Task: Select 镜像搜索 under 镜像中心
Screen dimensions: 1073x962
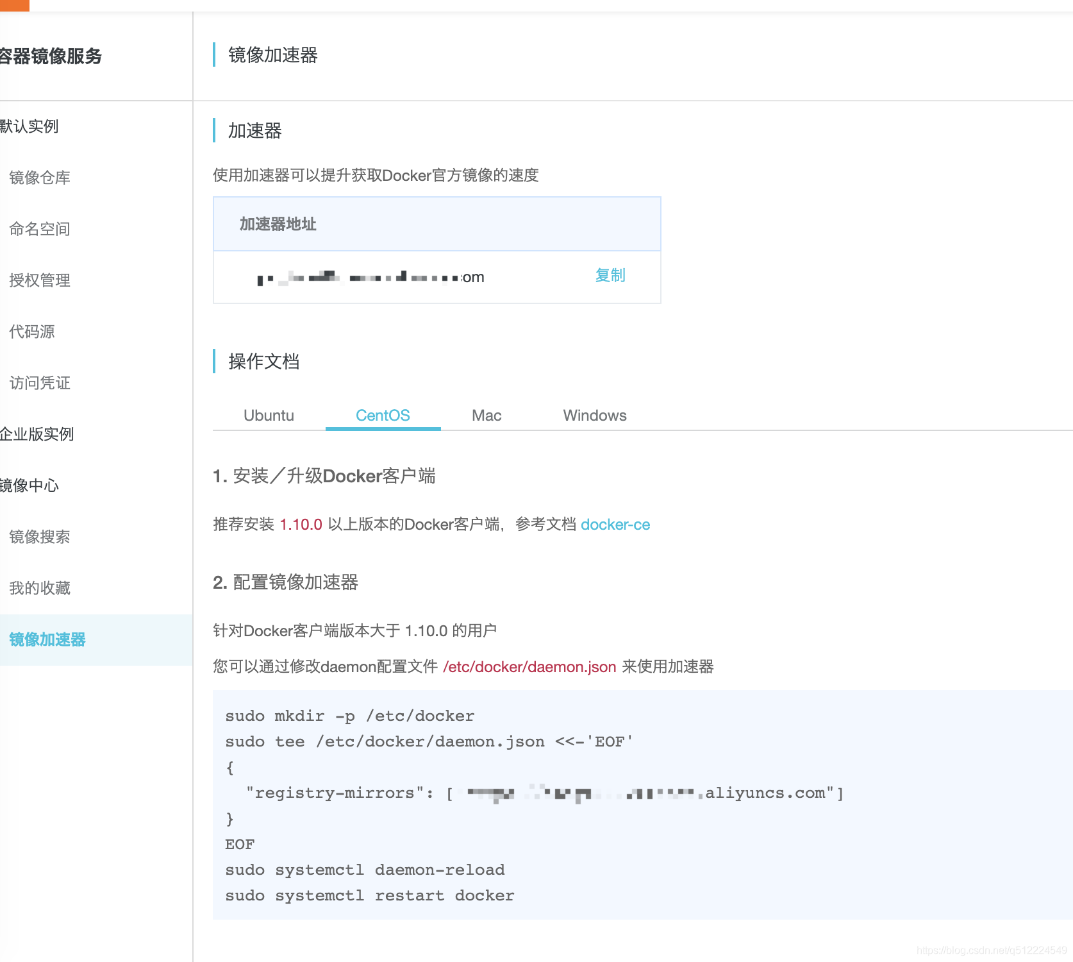Action: (40, 537)
